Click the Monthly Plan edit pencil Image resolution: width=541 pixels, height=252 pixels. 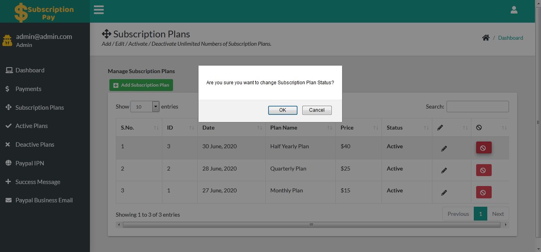(444, 193)
